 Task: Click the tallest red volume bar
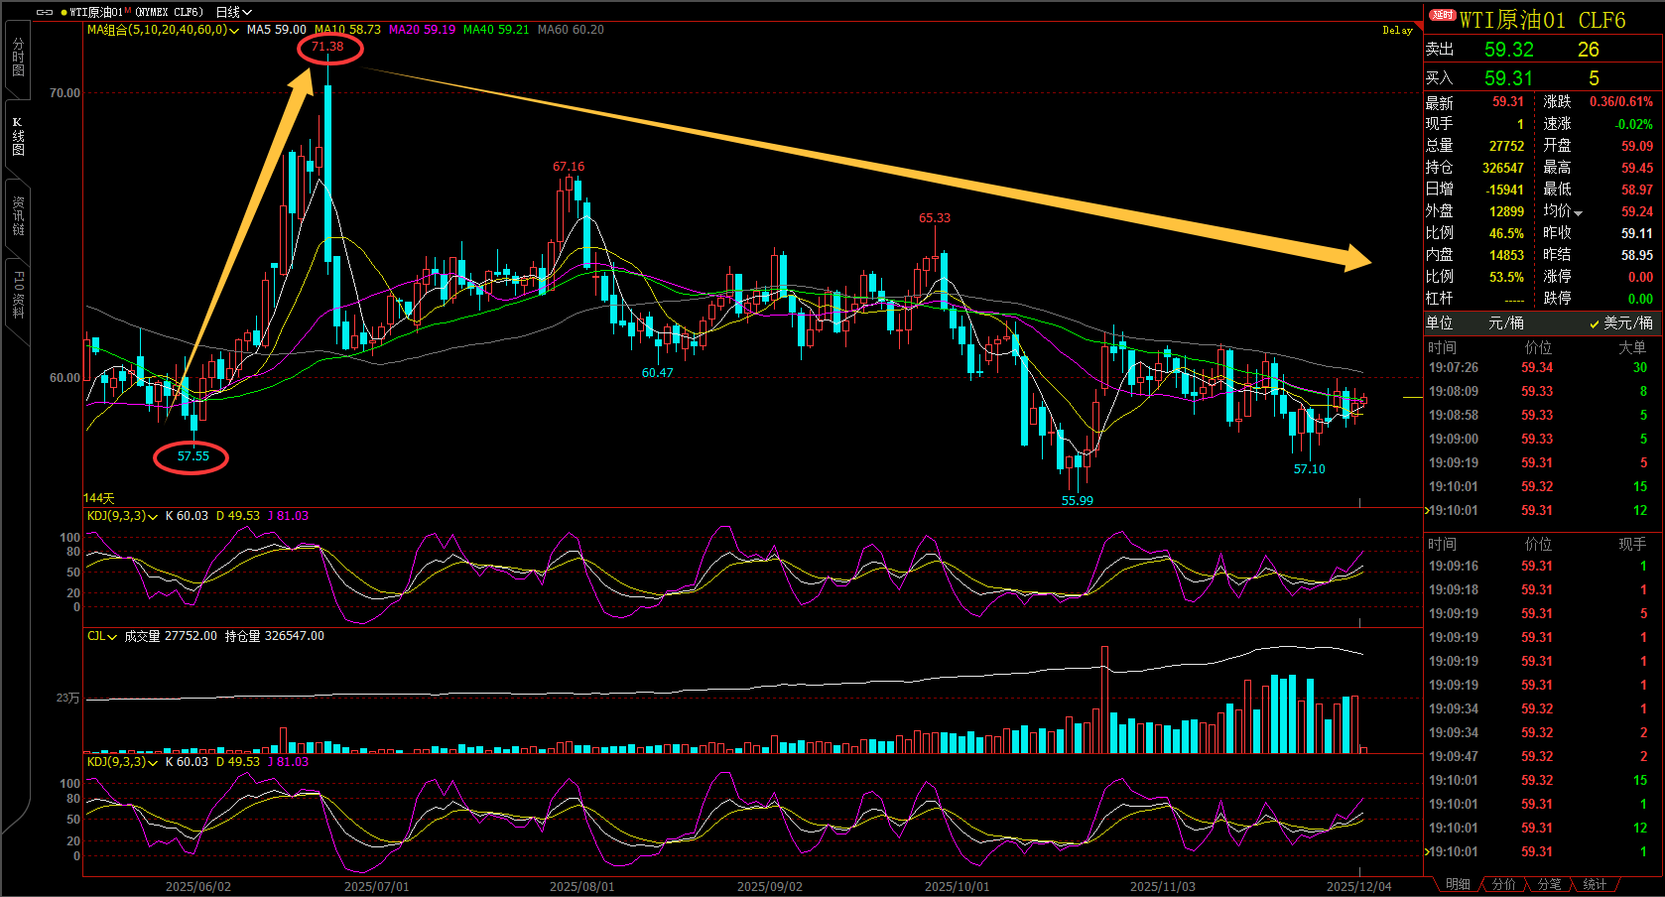1104,700
